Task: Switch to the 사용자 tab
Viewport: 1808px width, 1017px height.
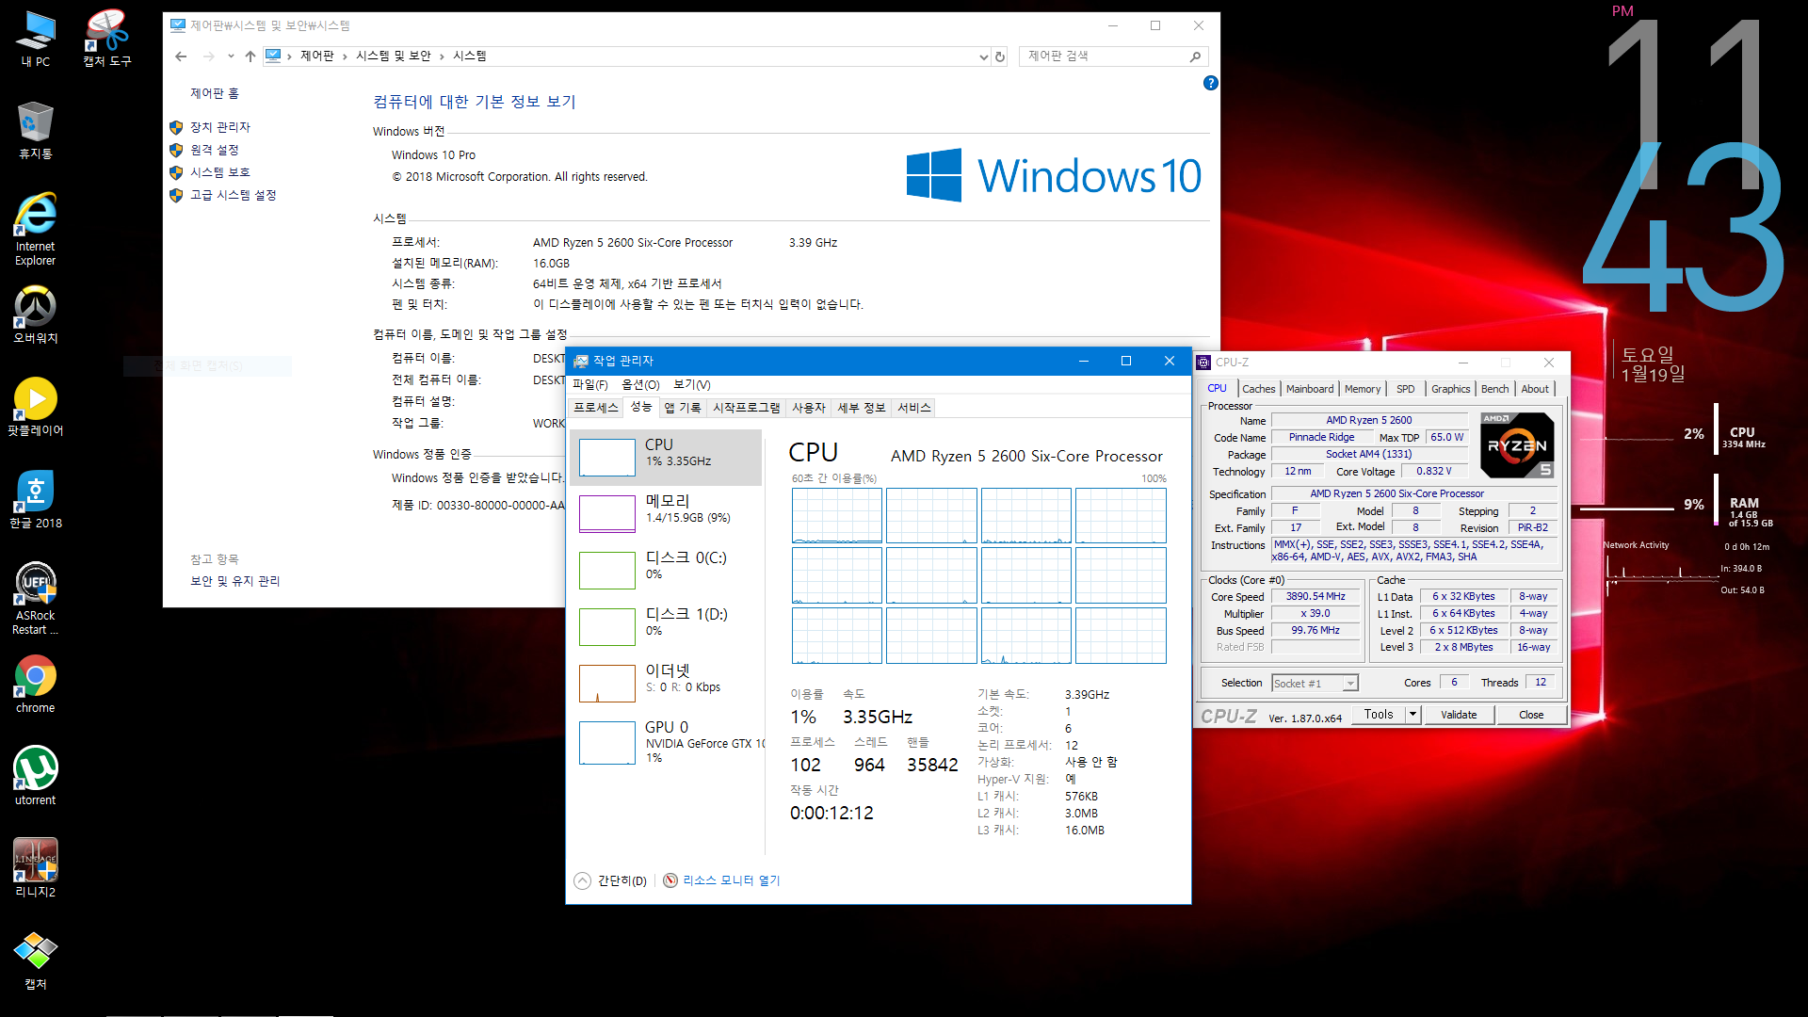Action: coord(809,408)
